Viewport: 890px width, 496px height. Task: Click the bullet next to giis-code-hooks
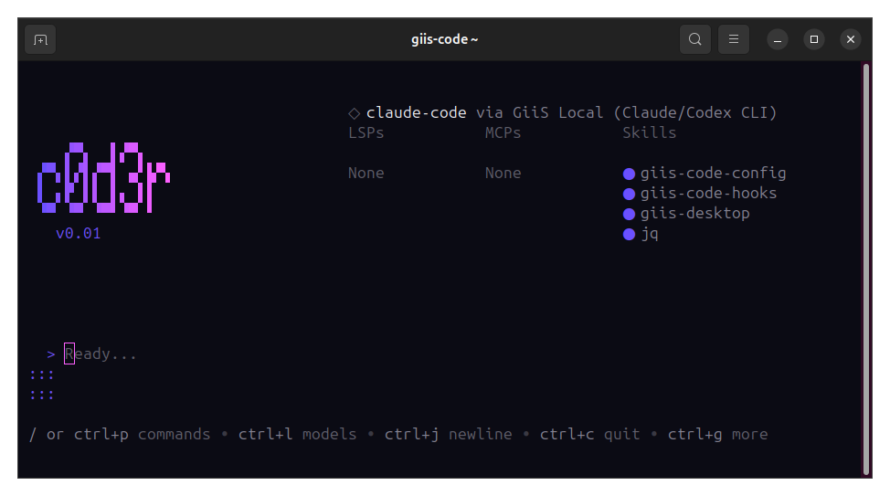click(629, 194)
